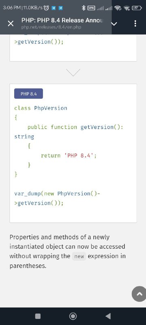Tap the VPN indicator in status bar

pyautogui.click(x=91, y=8)
